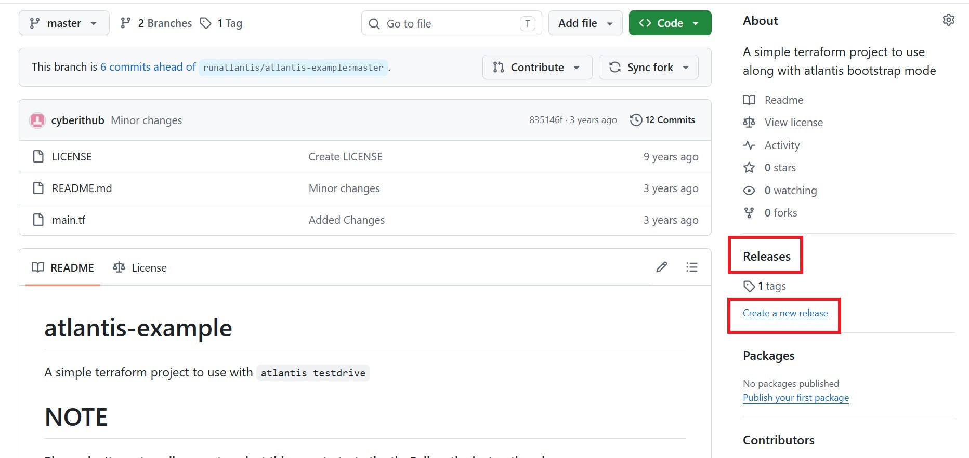Click the file icon next to LICENSE
The height and width of the screenshot is (458, 969).
[x=38, y=156]
